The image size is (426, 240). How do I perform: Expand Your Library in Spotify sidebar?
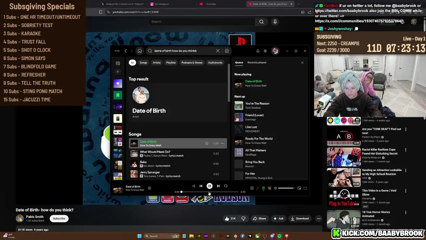[x=118, y=63]
